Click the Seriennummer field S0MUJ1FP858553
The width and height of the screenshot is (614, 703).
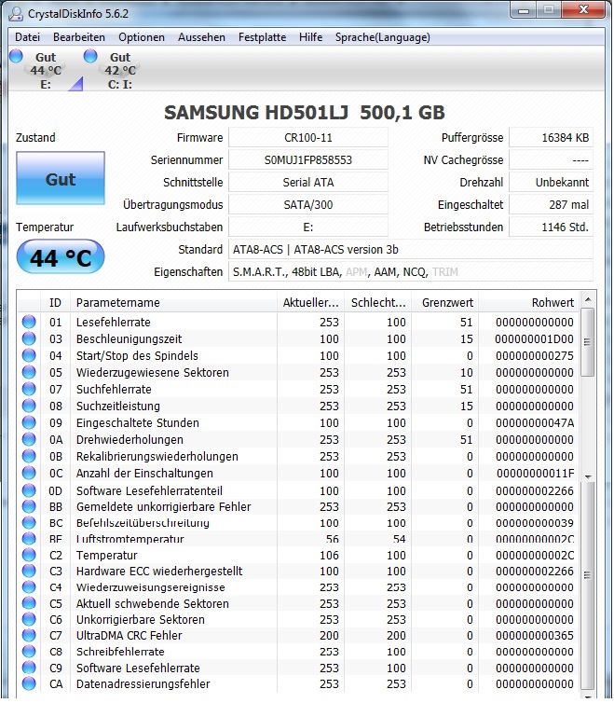click(x=308, y=160)
